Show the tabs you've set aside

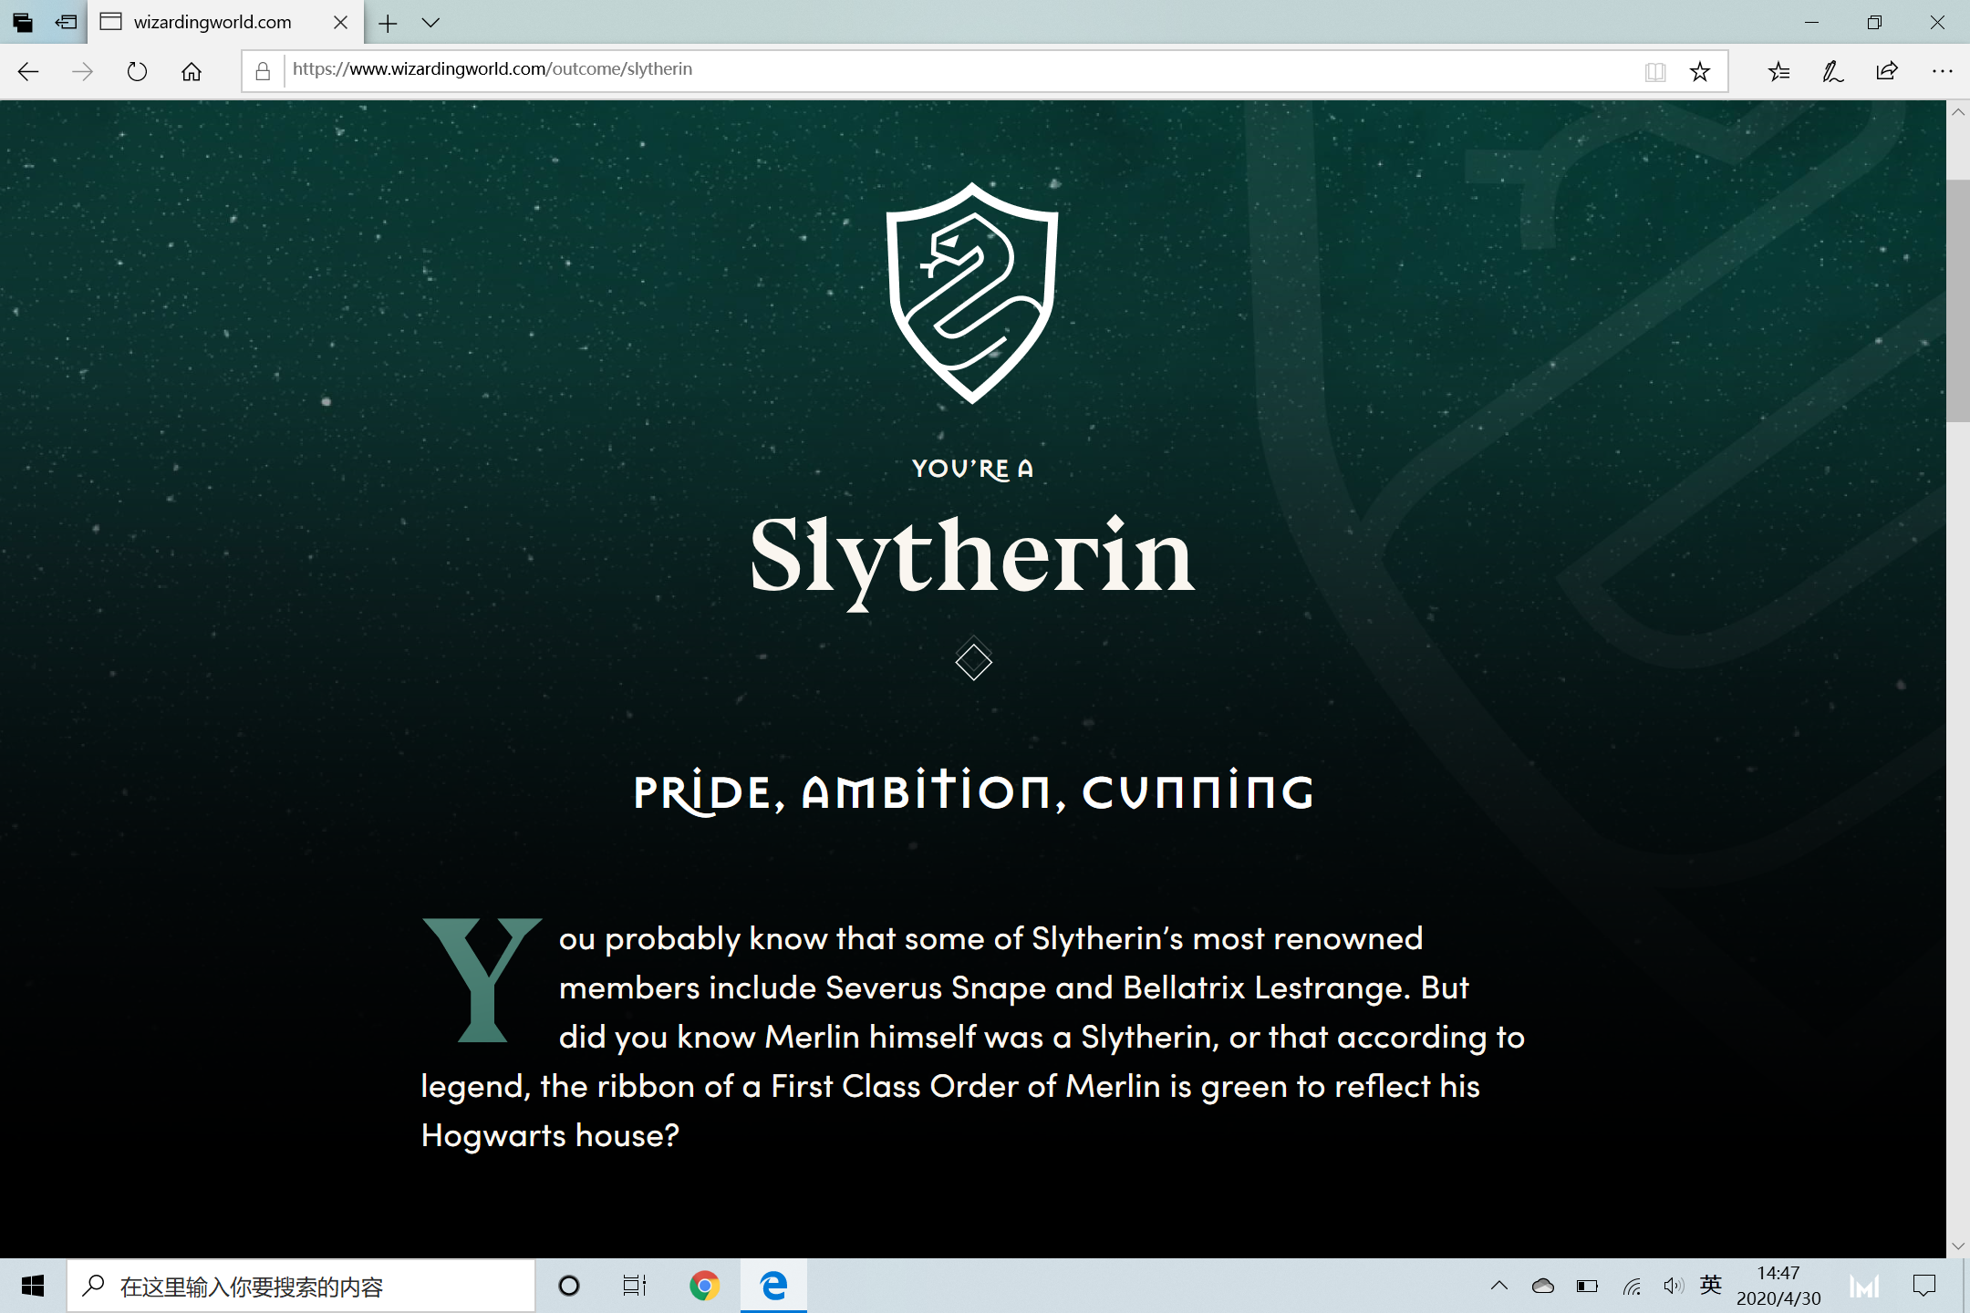tap(23, 22)
